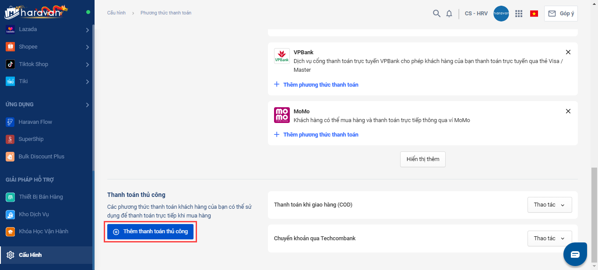This screenshot has width=598, height=270.
Task: Click Chuyển khoản qua Techcombank text
Action: coord(315,238)
